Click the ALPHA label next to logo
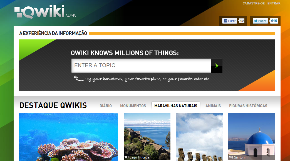Viewport: 290px width, 161px height. (x=71, y=16)
